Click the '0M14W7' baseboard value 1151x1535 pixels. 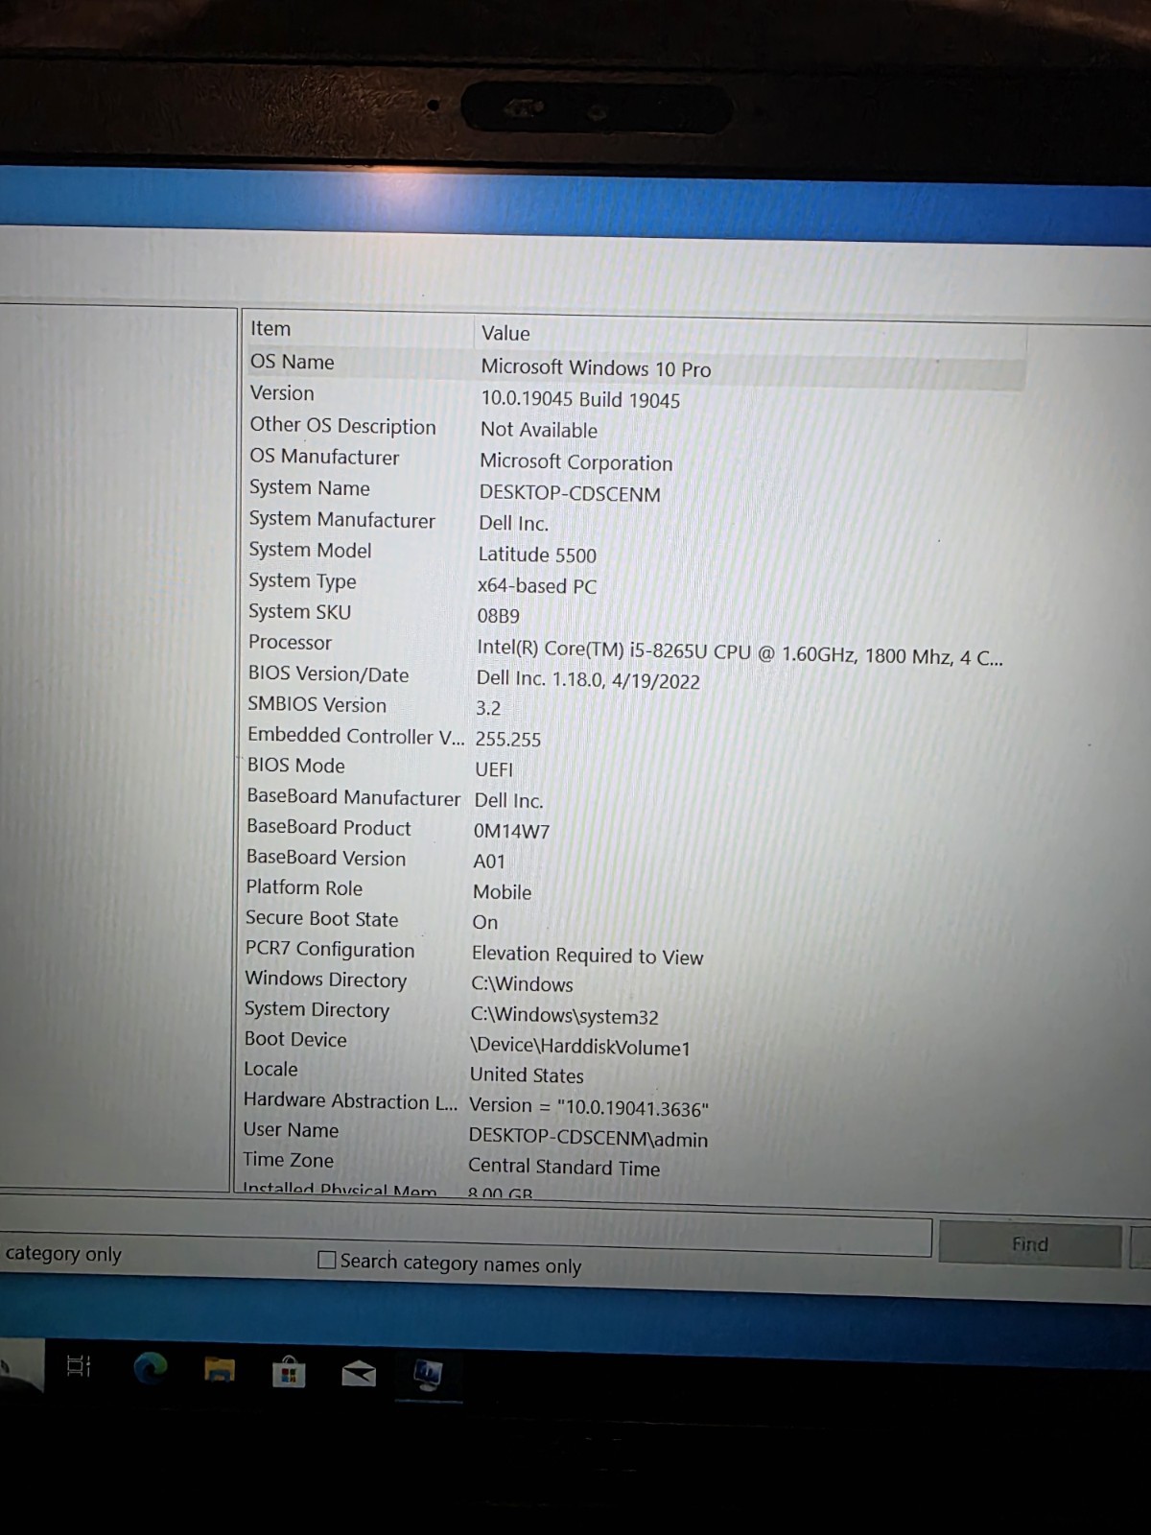[x=511, y=831]
